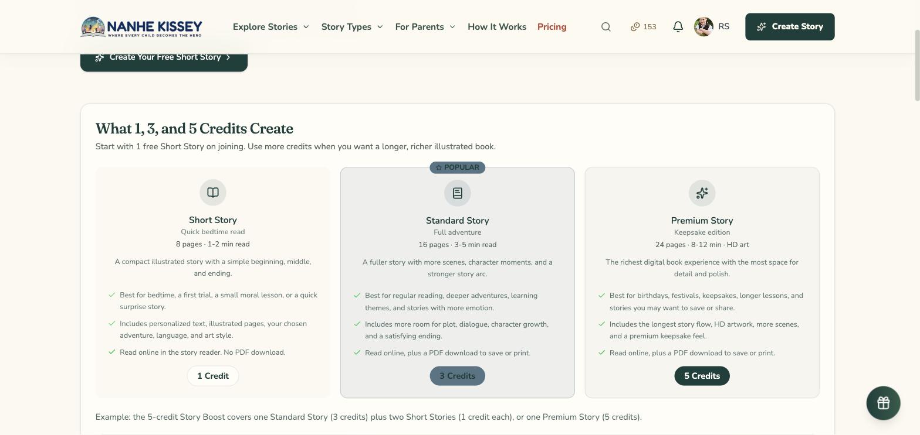920x435 pixels.
Task: Select the 3 Credits pill
Action: click(458, 376)
